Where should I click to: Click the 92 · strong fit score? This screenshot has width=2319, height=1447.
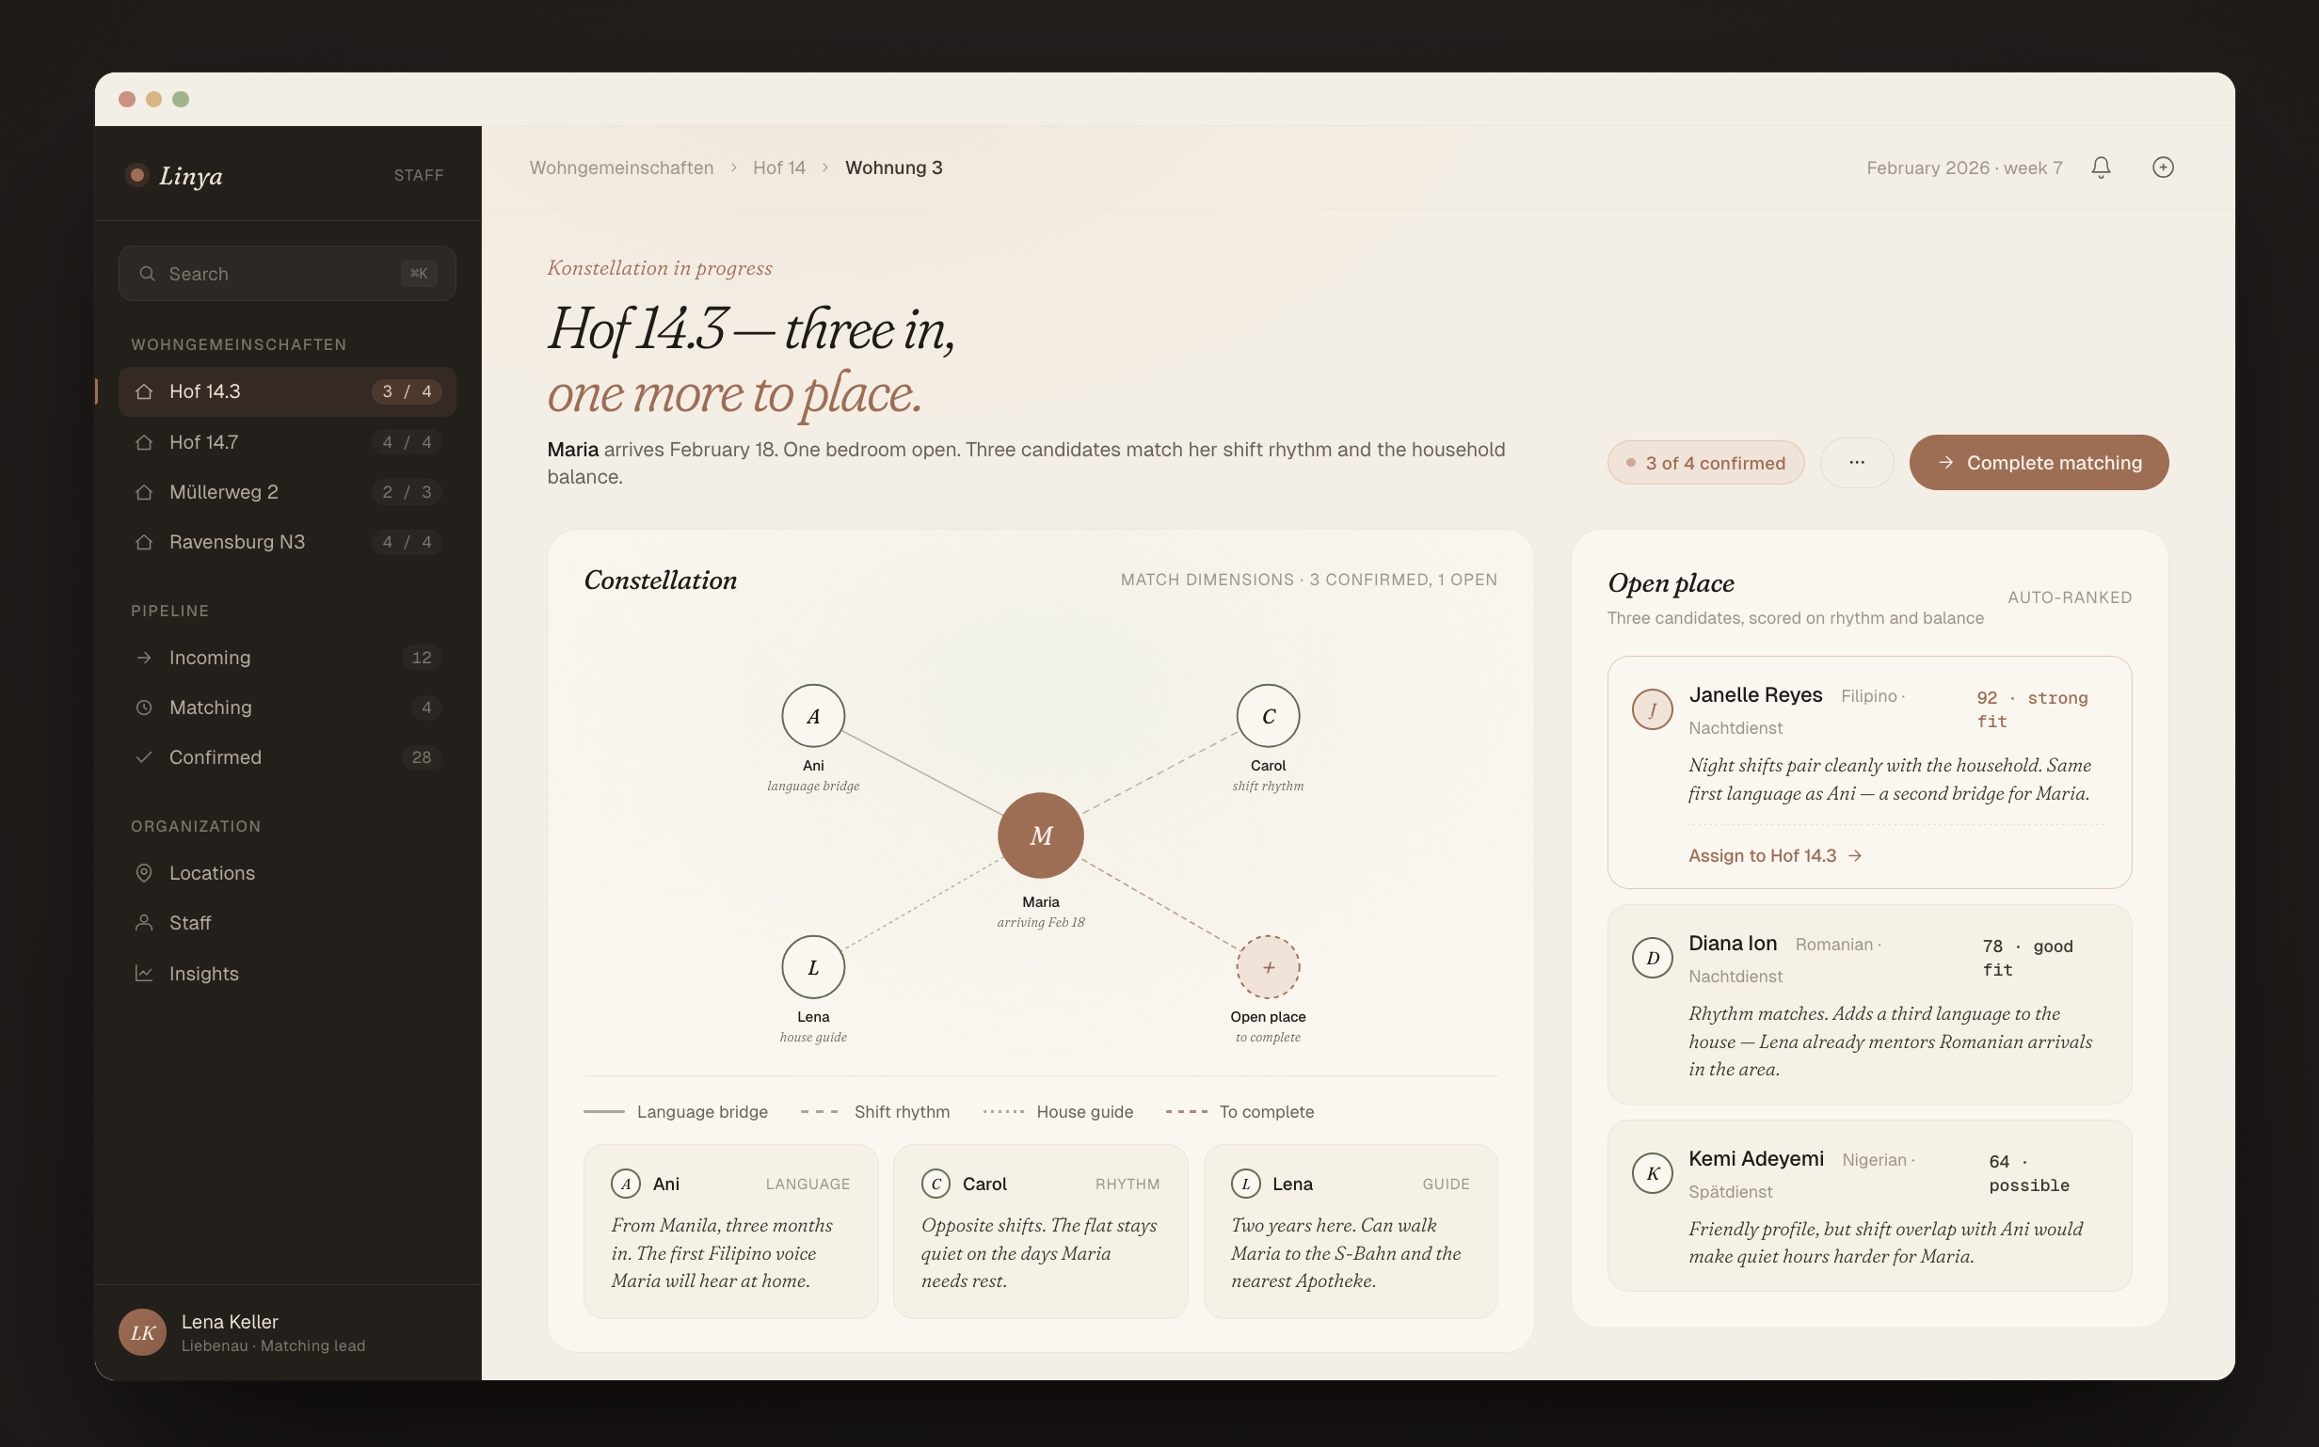[2032, 709]
